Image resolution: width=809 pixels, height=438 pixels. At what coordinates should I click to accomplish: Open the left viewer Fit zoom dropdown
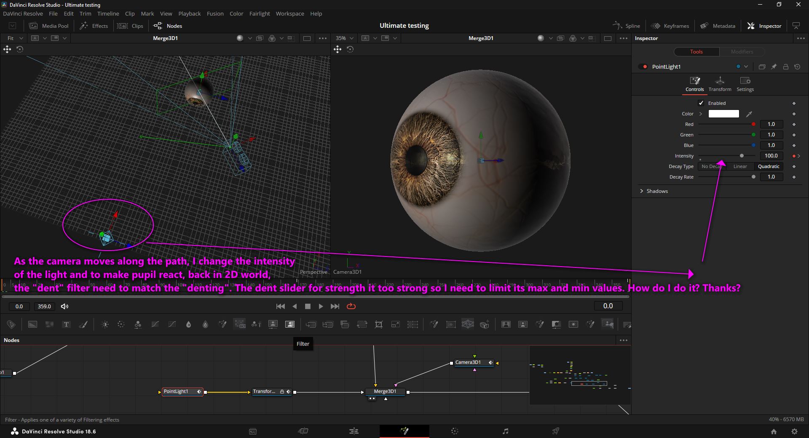tap(15, 38)
